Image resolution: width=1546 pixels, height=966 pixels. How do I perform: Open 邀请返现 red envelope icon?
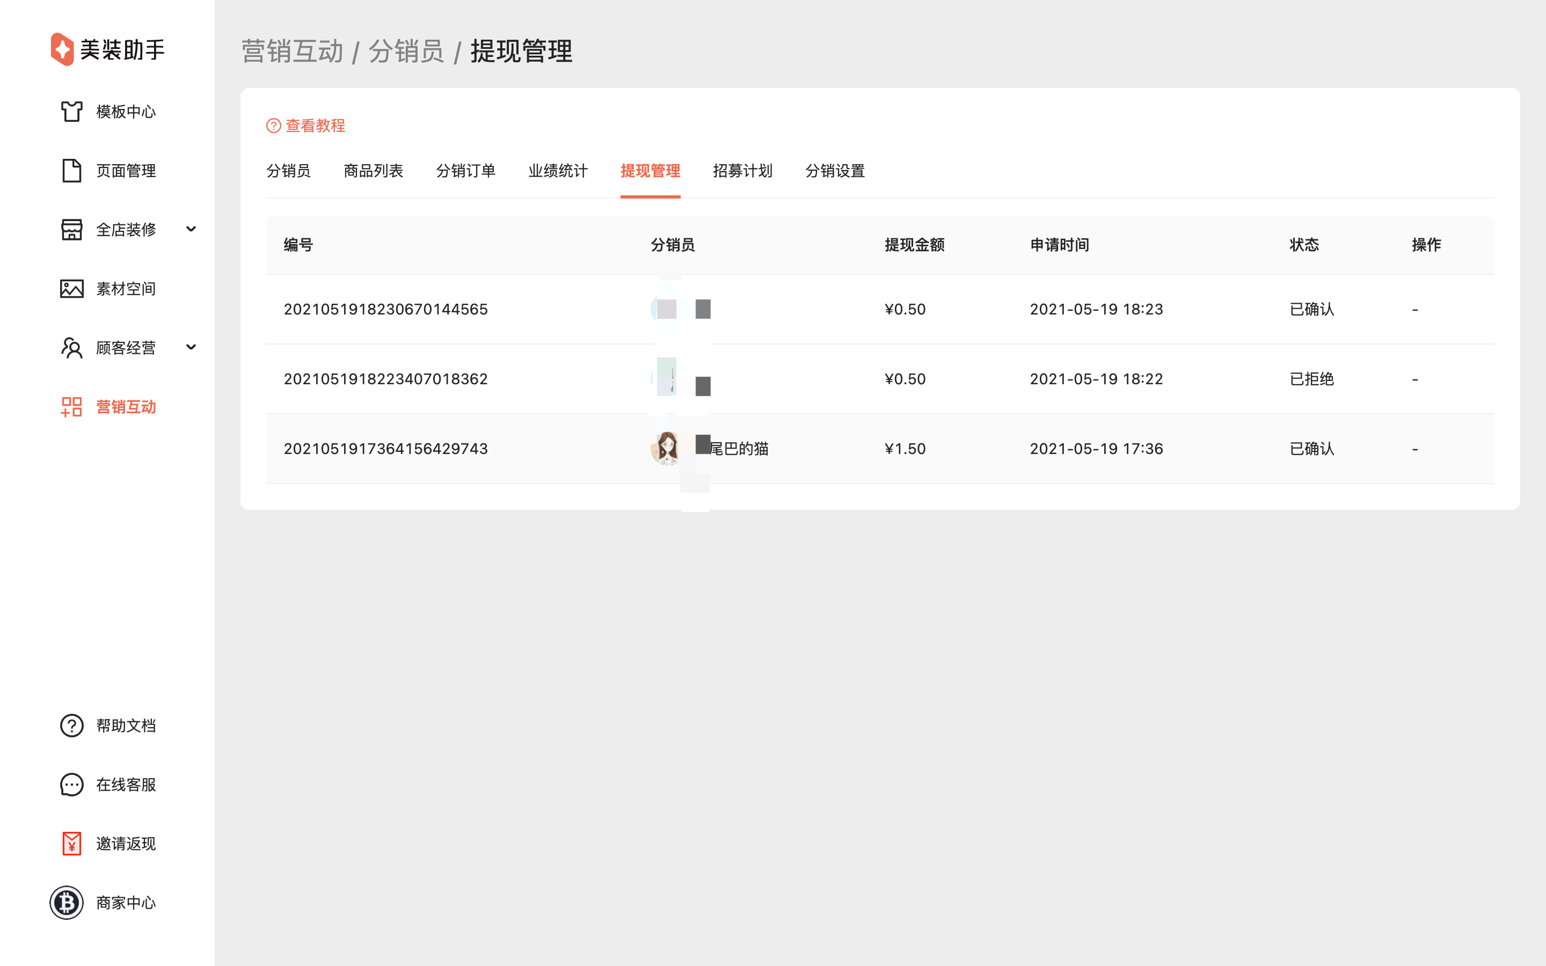pos(71,844)
